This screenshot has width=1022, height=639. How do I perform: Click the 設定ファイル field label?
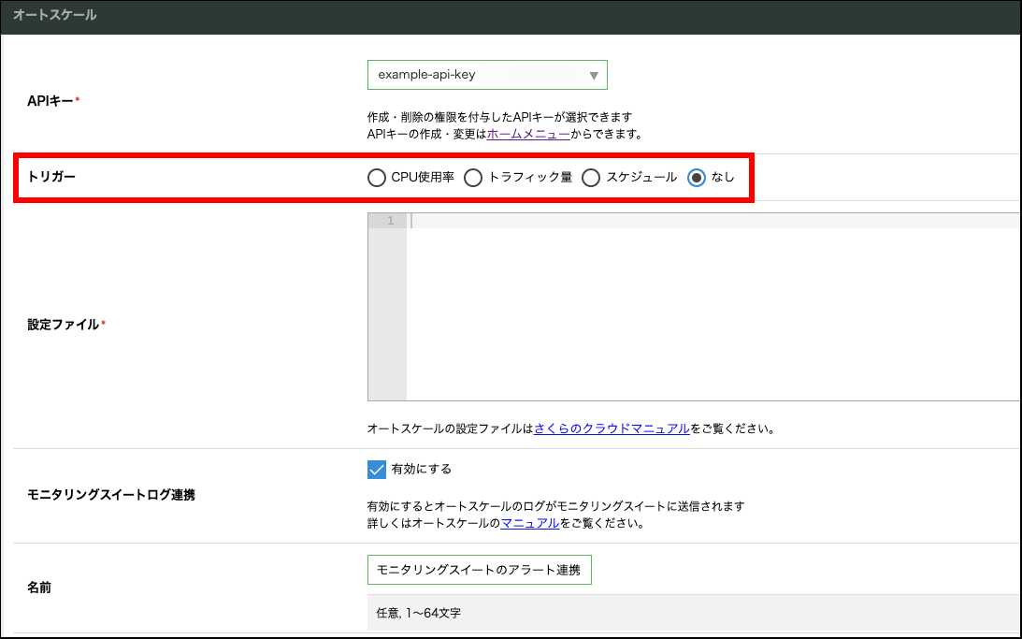click(64, 325)
